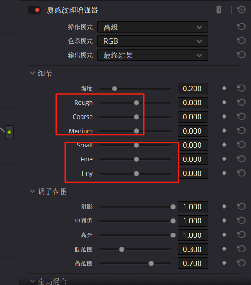Screen dimensions: 251x285
Task: Add keyframe for 中间调 parameter
Action: (224, 221)
